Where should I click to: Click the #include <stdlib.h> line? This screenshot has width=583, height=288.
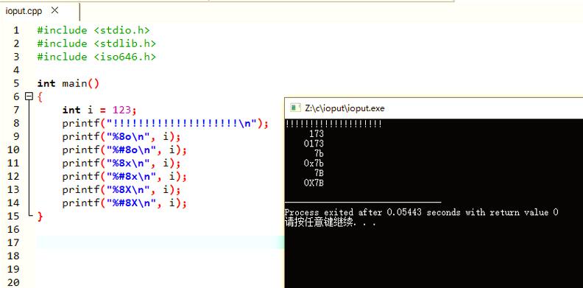point(96,43)
